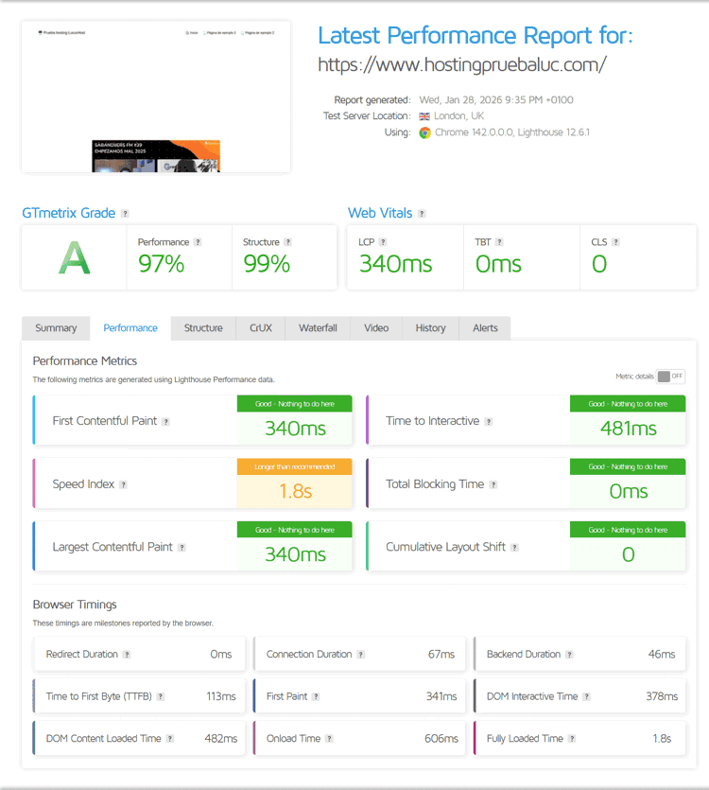Switch to the Waterfall tab
Viewport: 709px width, 790px height.
point(318,328)
